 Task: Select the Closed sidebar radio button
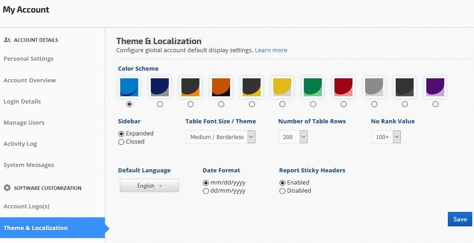[121, 142]
